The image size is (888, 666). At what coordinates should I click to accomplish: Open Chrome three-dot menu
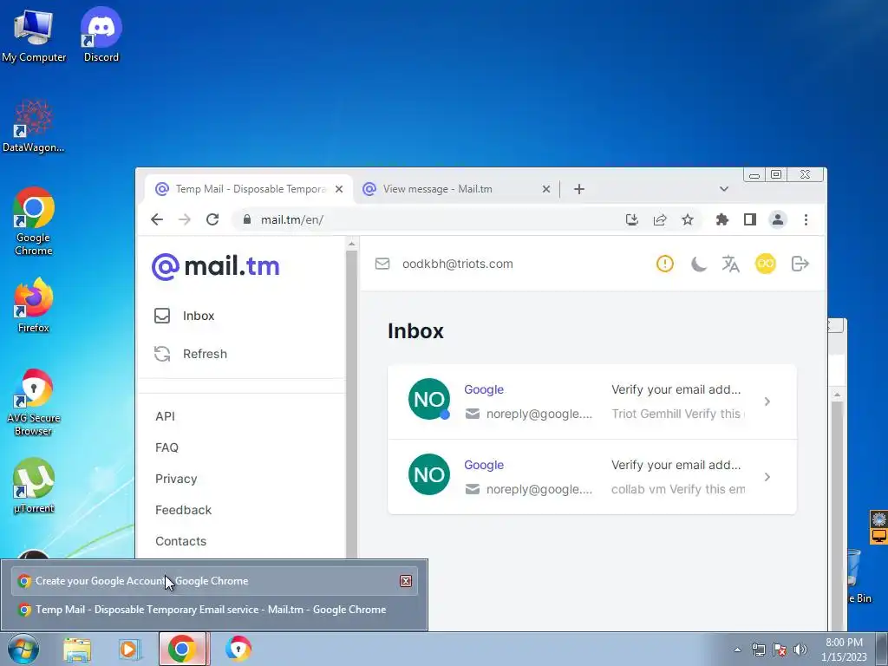coord(806,219)
